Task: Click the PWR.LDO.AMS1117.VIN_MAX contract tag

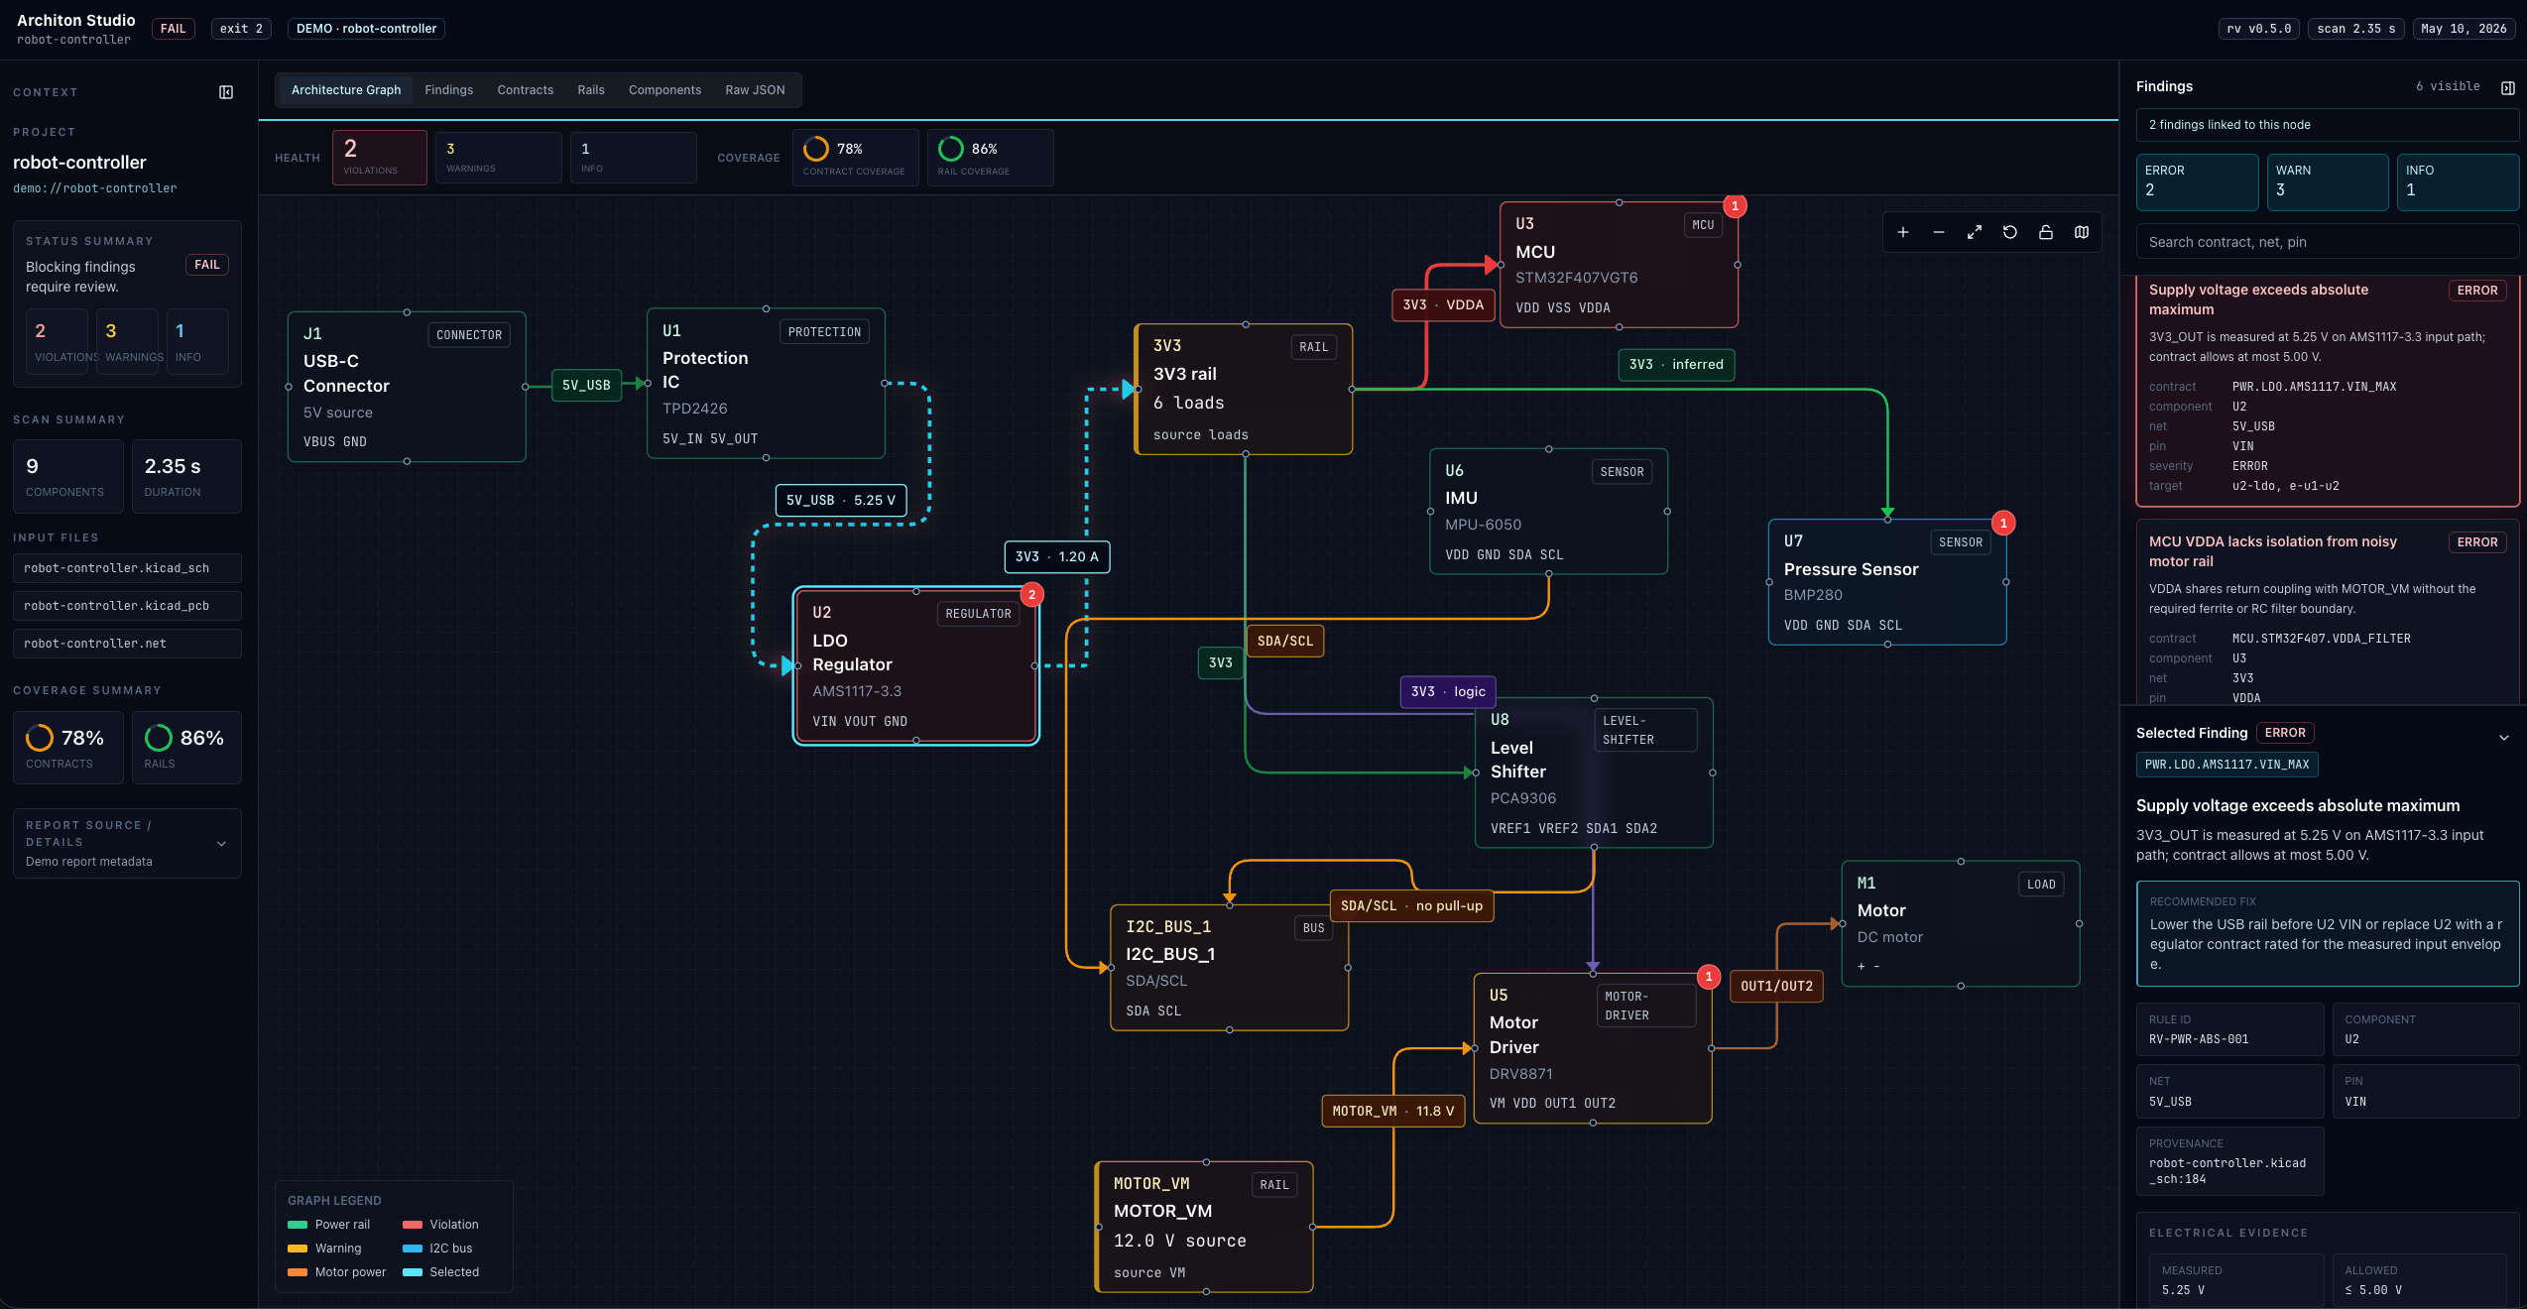Action: (2226, 765)
